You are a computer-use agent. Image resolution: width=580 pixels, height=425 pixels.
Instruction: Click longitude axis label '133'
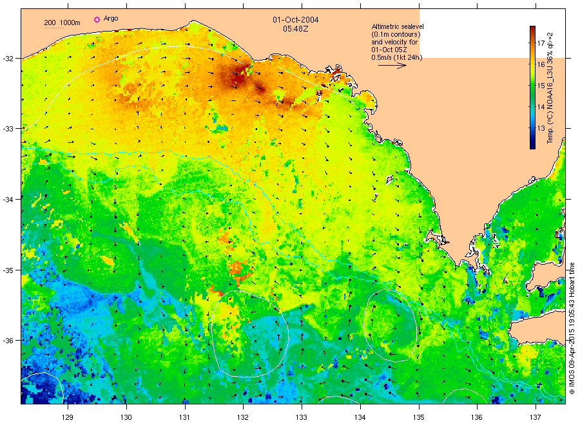pos(302,418)
